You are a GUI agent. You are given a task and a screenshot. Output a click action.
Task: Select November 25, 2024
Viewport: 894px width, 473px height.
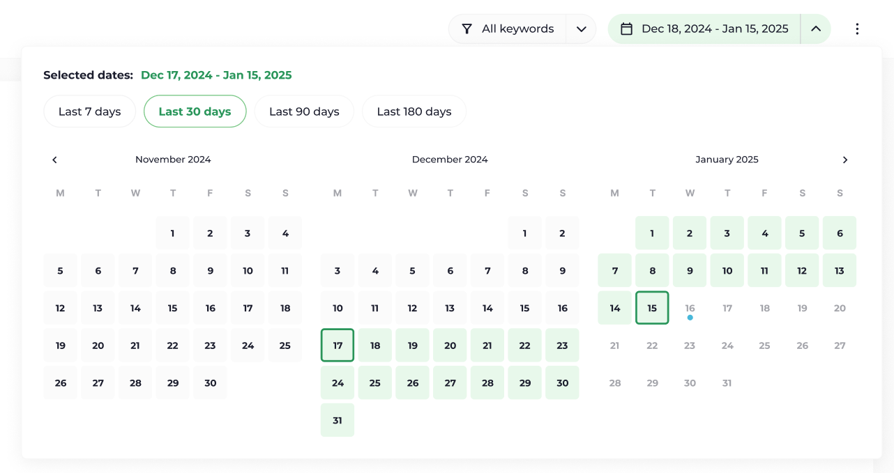pyautogui.click(x=285, y=346)
